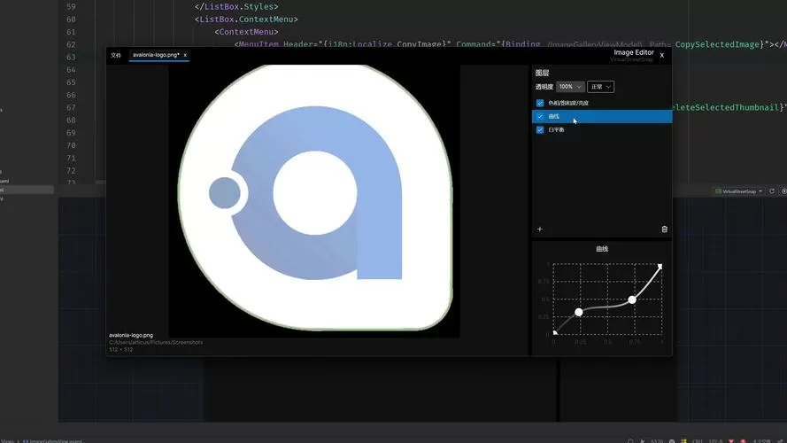Viewport: 787px width, 443px height.
Task: Open the 文件 menu
Action: coord(116,55)
